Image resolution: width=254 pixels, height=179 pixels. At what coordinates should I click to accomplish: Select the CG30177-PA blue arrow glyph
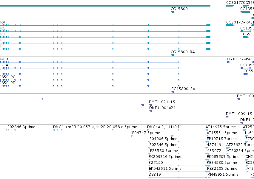click(x=228, y=62)
